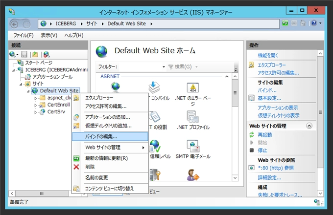Open the ファイル(F) menu
333x215 pixels.
click(x=24, y=35)
